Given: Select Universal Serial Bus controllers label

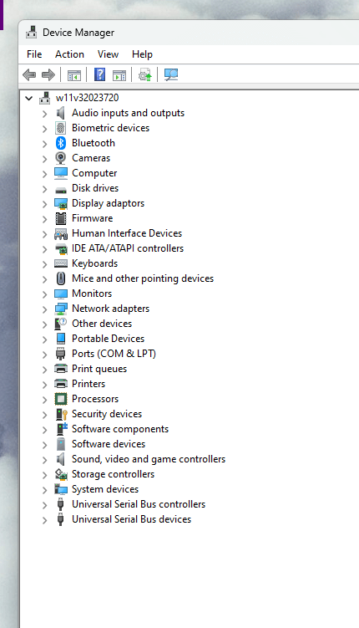Looking at the screenshot, I should (x=139, y=504).
